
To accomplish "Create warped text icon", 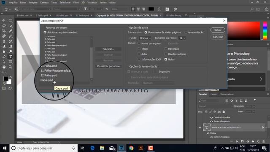I will (x=159, y=9).
